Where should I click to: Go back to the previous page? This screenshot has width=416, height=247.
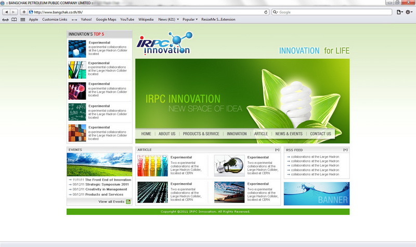tap(6, 12)
